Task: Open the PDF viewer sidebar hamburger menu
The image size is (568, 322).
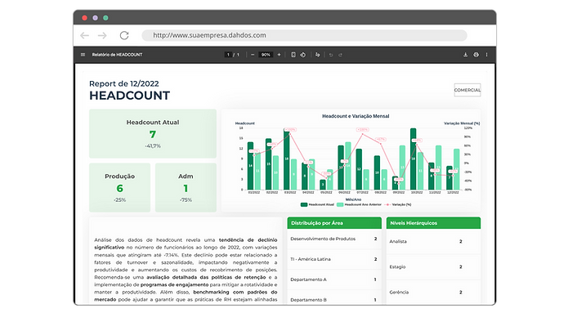Action: (83, 55)
